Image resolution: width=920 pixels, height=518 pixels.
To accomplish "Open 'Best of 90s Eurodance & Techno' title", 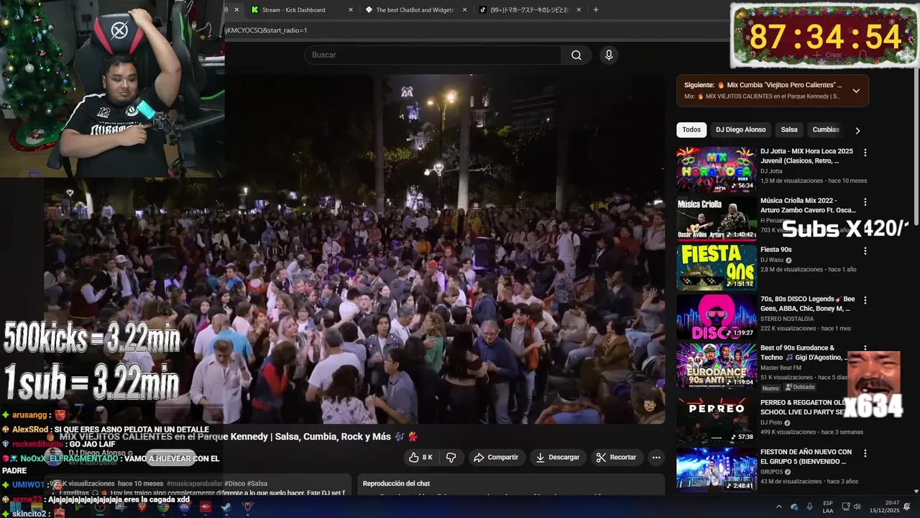I will pyautogui.click(x=803, y=353).
